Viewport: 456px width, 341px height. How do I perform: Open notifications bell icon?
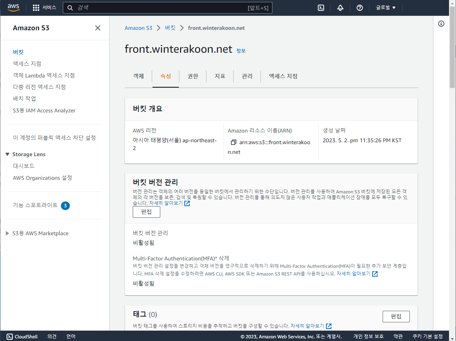340,8
